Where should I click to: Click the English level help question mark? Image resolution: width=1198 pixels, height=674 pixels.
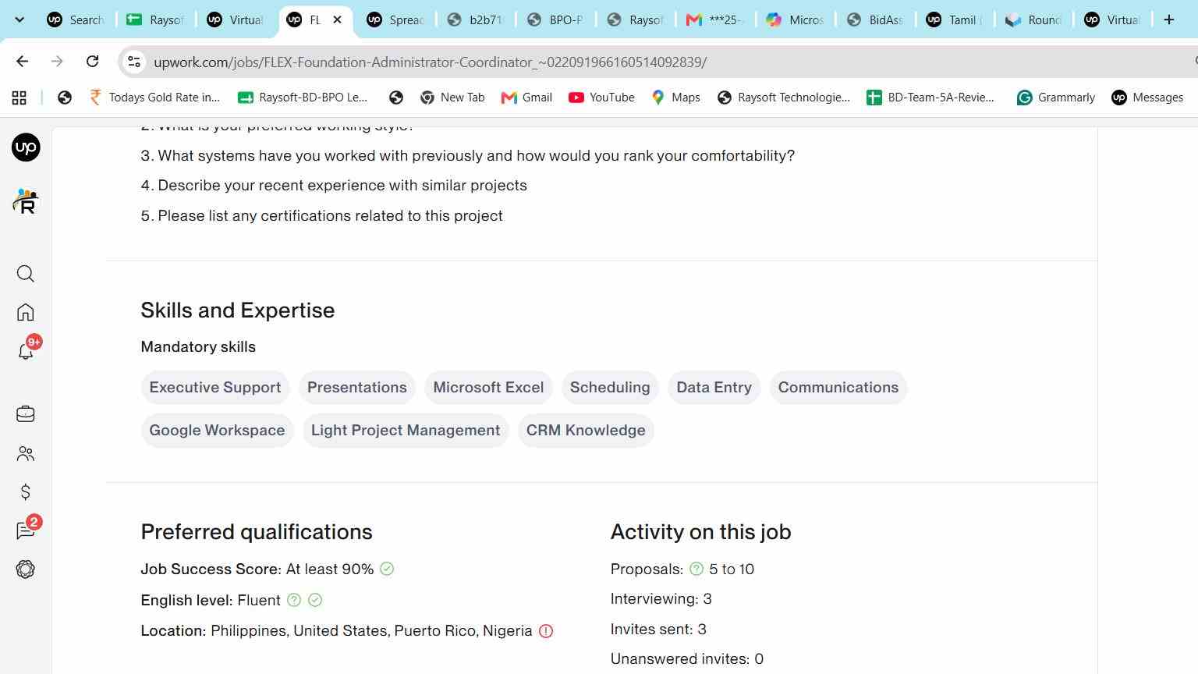[x=294, y=600]
